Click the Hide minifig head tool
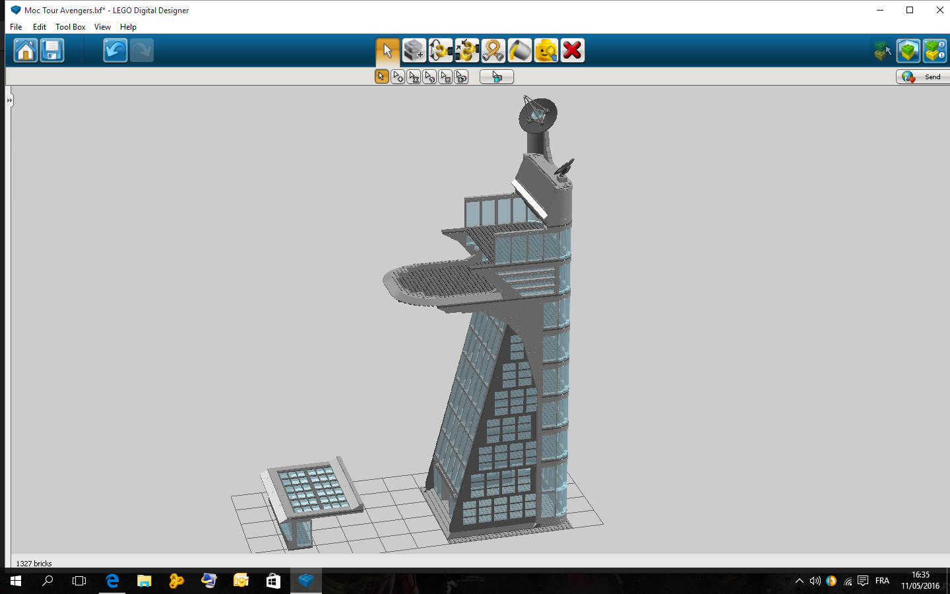This screenshot has width=950, height=594. [546, 50]
